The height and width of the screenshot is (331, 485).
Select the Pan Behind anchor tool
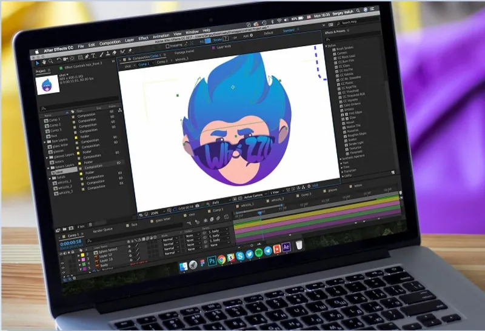coord(72,58)
